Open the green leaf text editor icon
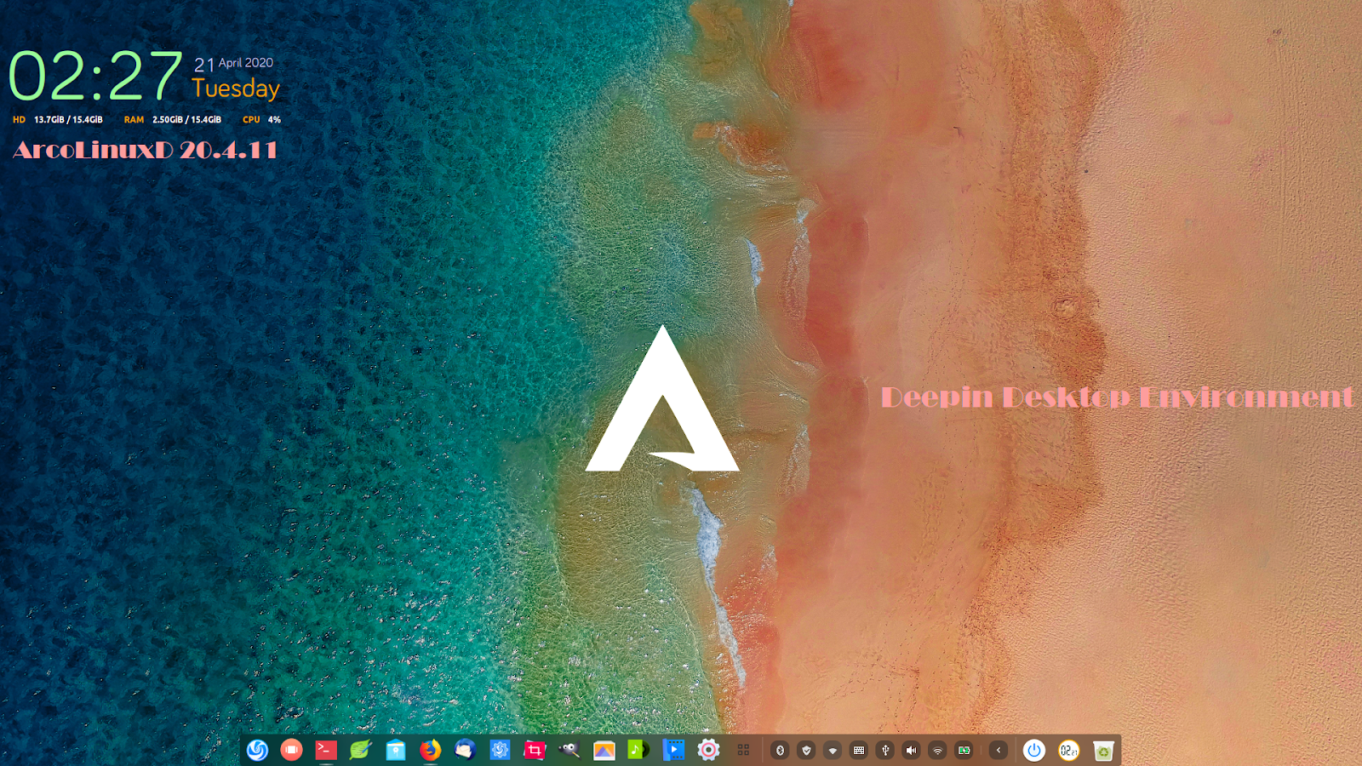This screenshot has height=766, width=1362. click(x=361, y=750)
